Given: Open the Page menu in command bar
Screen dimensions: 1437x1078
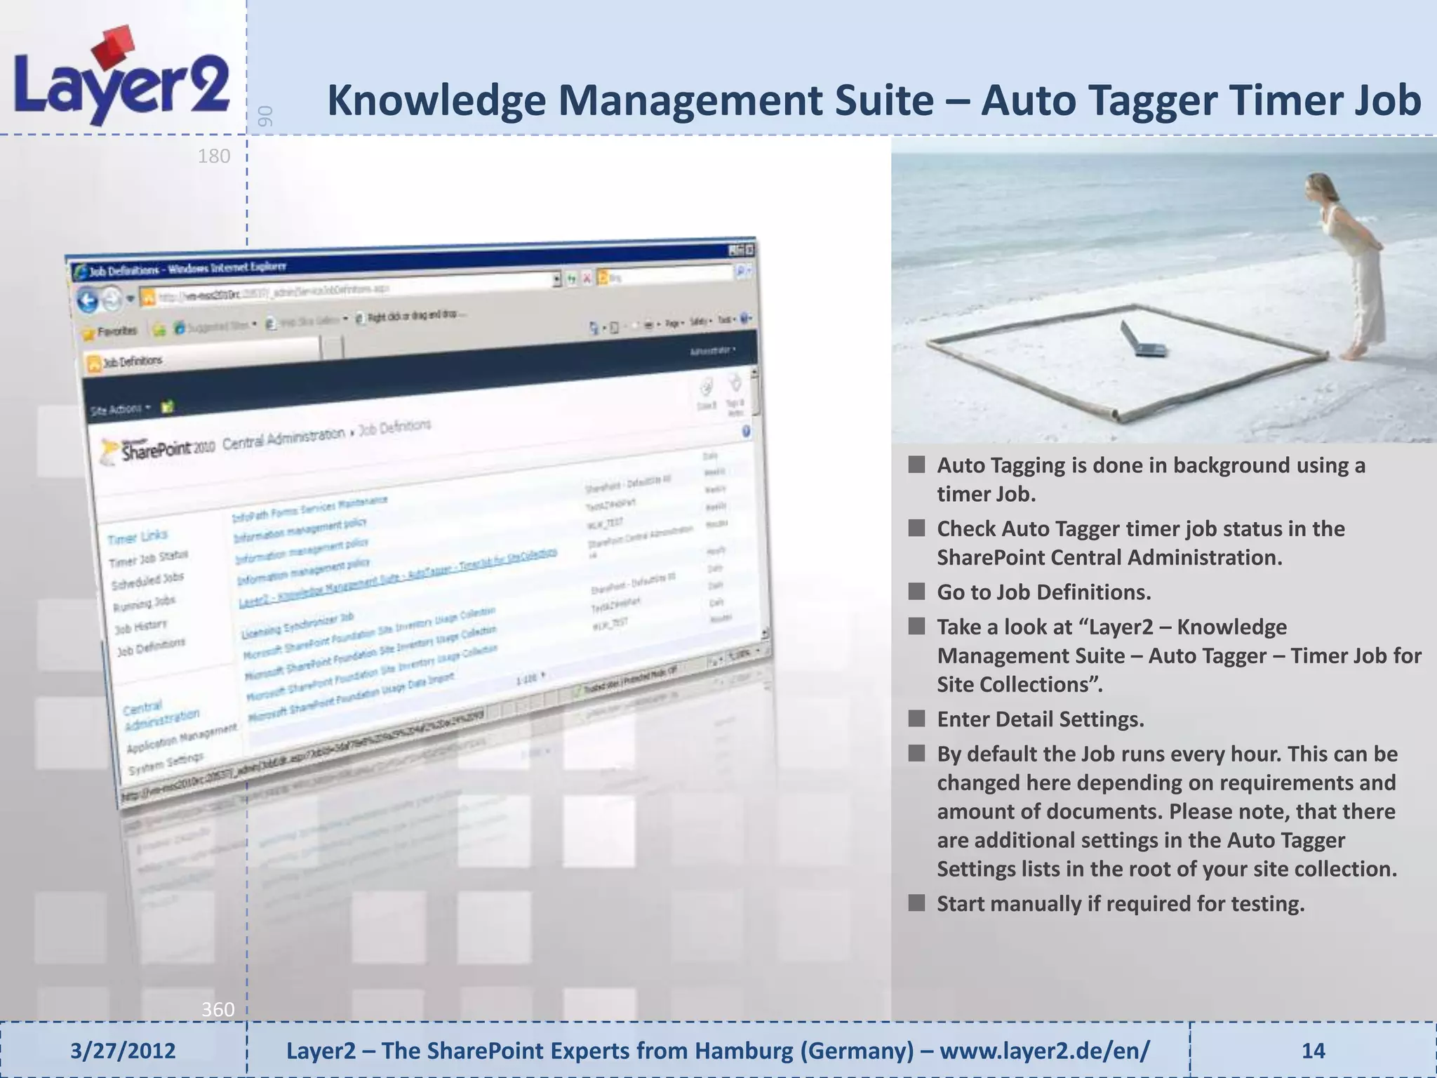Looking at the screenshot, I should [674, 323].
